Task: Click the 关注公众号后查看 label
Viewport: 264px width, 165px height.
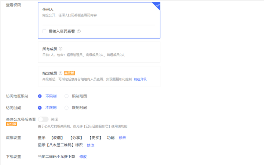Action: 21,119
